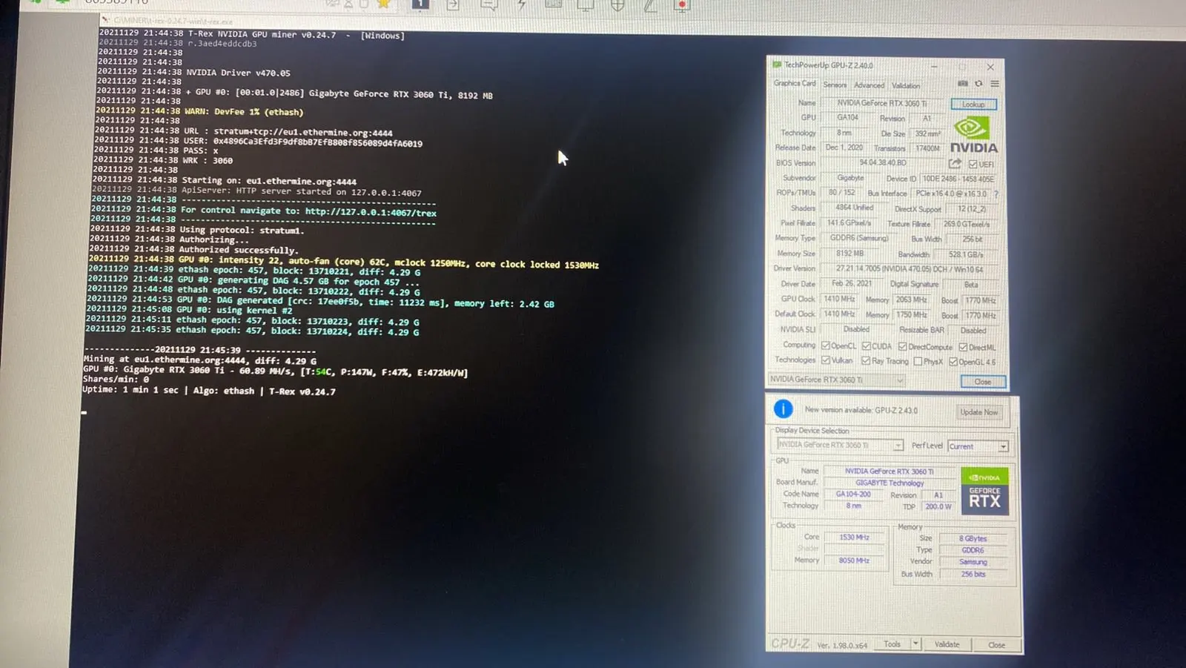The height and width of the screenshot is (668, 1186).
Task: Open the GPU-Z hamburger menu
Action: coord(995,84)
